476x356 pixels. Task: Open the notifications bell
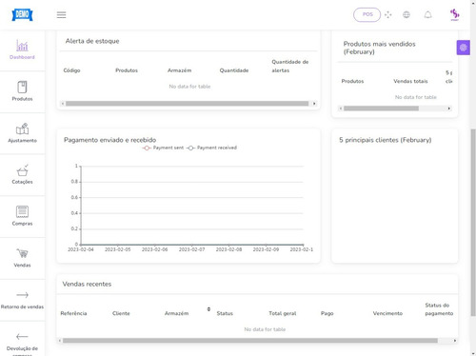point(427,14)
